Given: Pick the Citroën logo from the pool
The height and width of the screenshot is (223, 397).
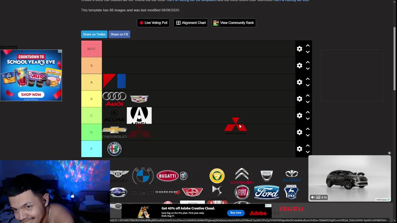Looking at the screenshot, I should coord(242,176).
